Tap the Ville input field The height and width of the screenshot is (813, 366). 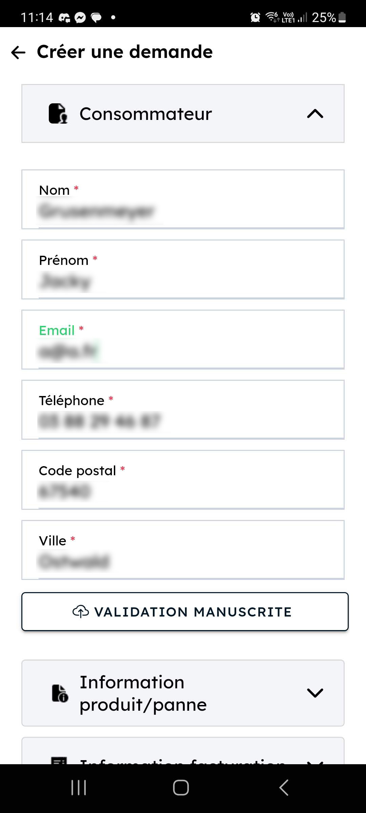coord(183,561)
